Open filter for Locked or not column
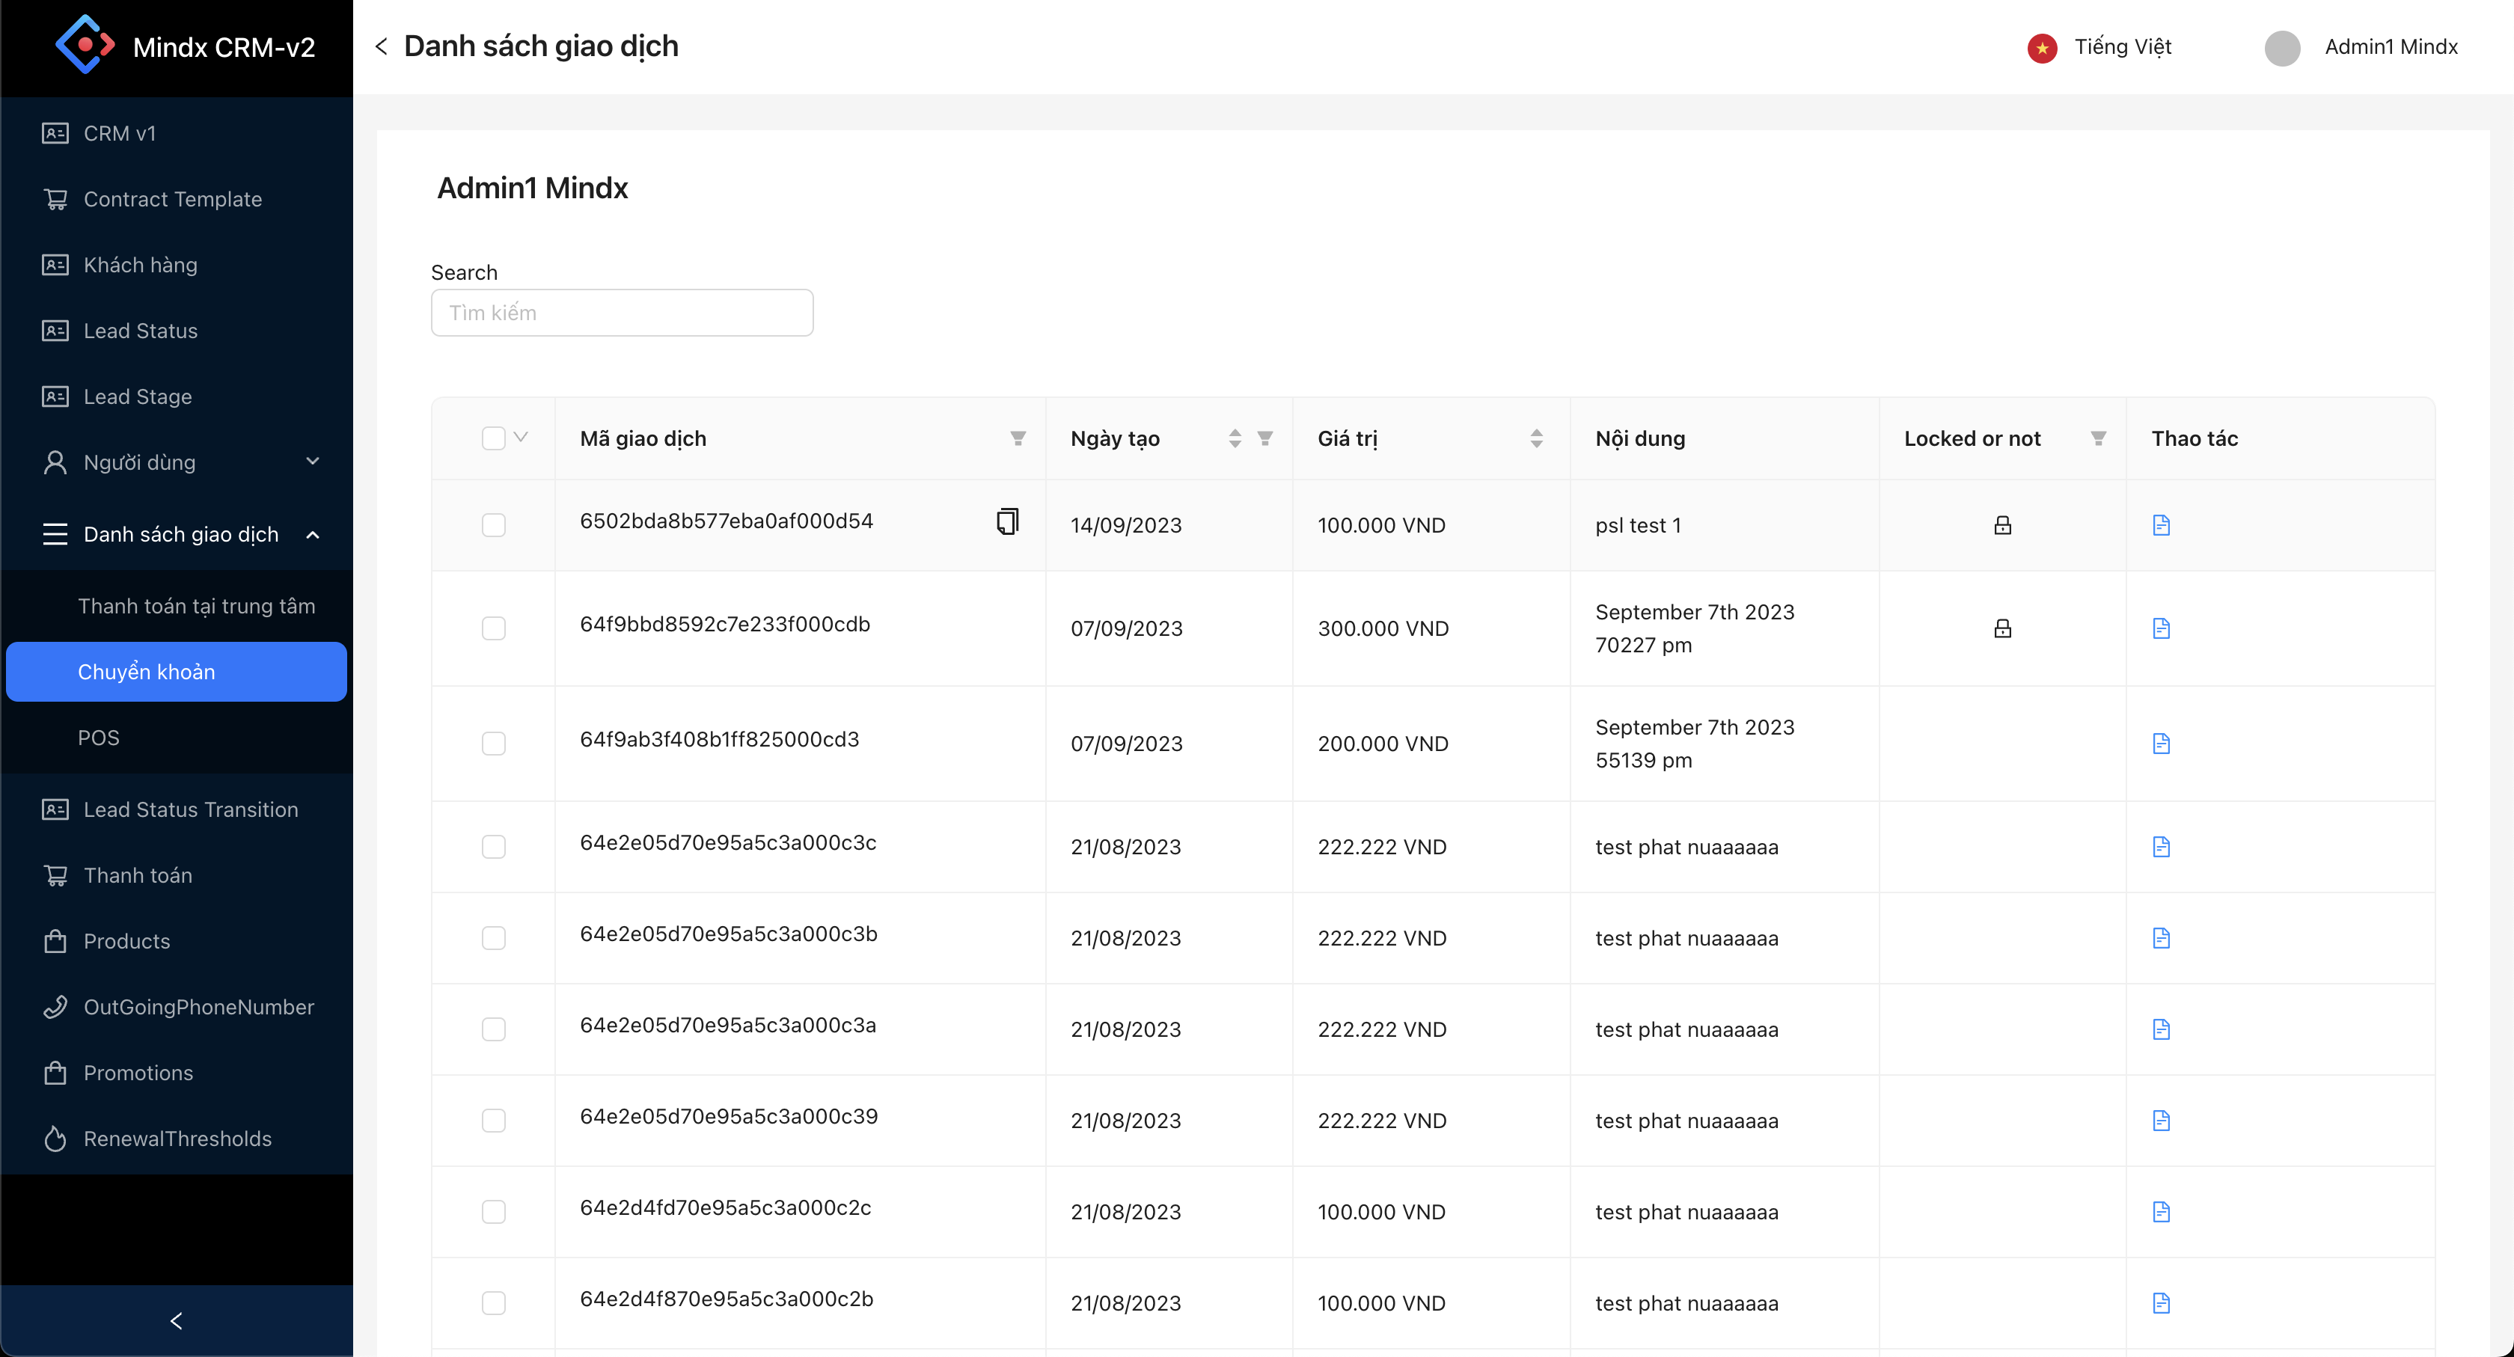This screenshot has height=1357, width=2514. [2097, 438]
